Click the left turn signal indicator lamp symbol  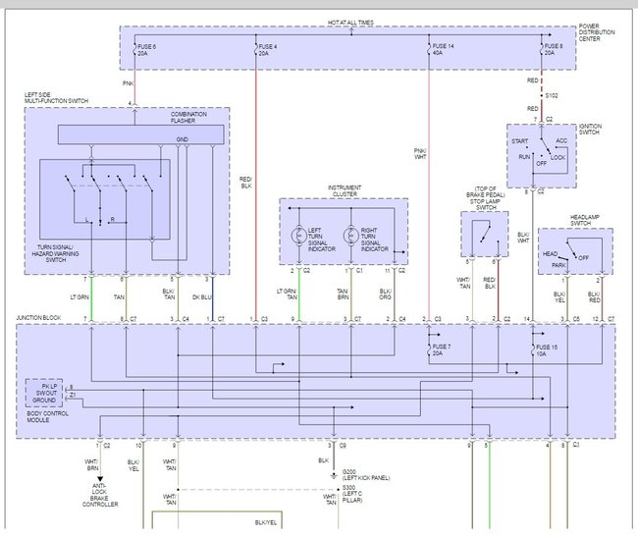[299, 236]
